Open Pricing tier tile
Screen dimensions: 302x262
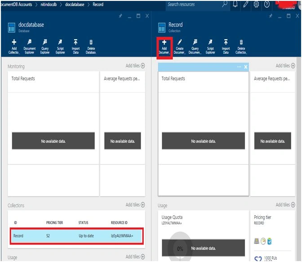(273, 236)
